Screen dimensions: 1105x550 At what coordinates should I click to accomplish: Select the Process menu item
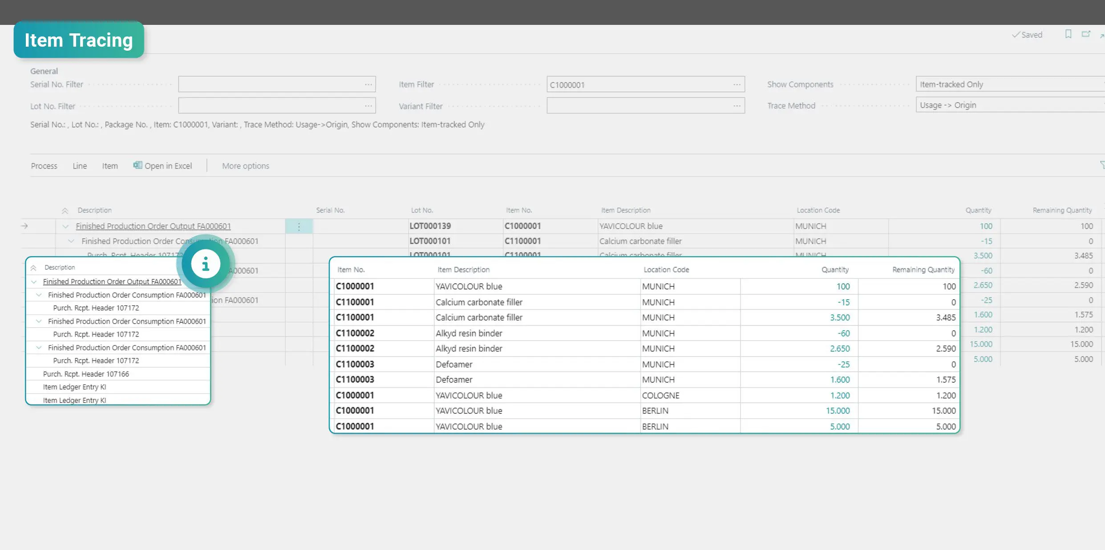[x=44, y=165]
